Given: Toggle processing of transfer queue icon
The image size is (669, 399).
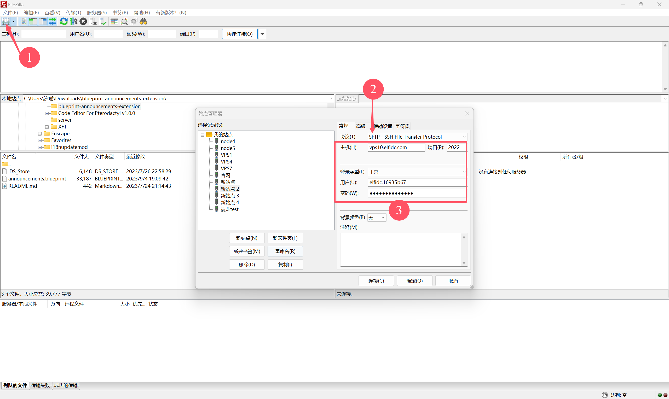Looking at the screenshot, I should click(x=73, y=21).
